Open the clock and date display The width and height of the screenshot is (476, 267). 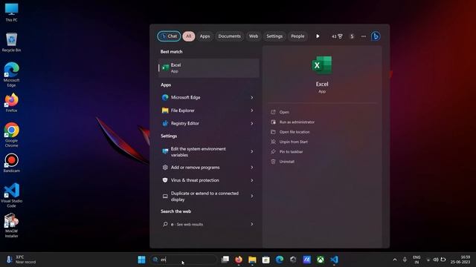click(460, 260)
